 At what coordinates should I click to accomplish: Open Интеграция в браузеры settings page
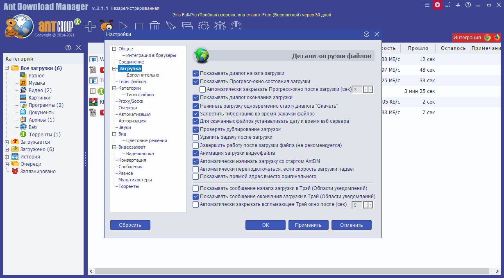pos(151,55)
